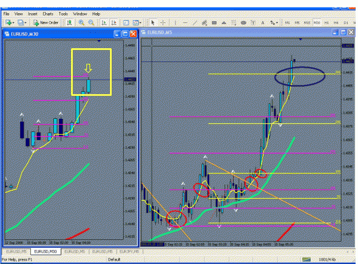This screenshot has height=264, width=358.
Task: Select the channel/pitchfork drawing tool
Action: [204, 22]
